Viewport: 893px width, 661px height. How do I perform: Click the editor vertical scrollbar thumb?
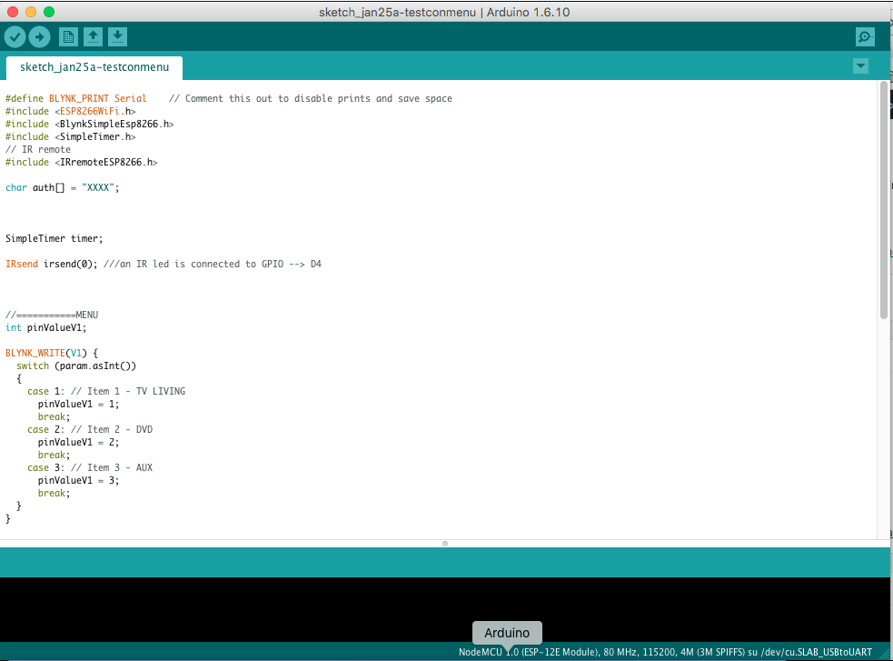point(883,199)
